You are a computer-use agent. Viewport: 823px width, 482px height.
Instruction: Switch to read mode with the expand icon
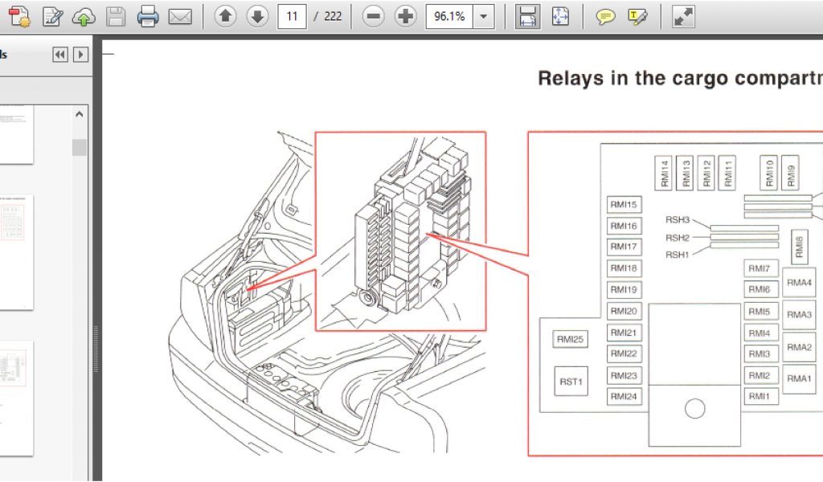(683, 16)
